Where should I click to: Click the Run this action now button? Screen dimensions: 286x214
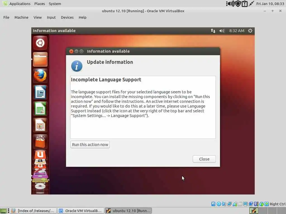[90, 145]
